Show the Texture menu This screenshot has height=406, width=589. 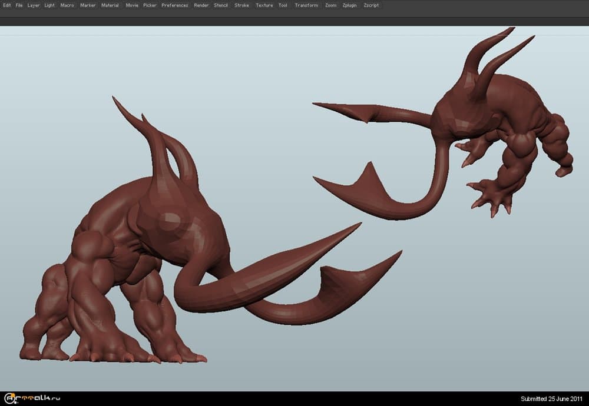coord(264,5)
